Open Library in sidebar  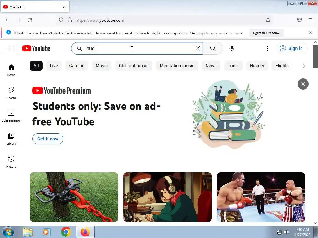[x=11, y=139]
